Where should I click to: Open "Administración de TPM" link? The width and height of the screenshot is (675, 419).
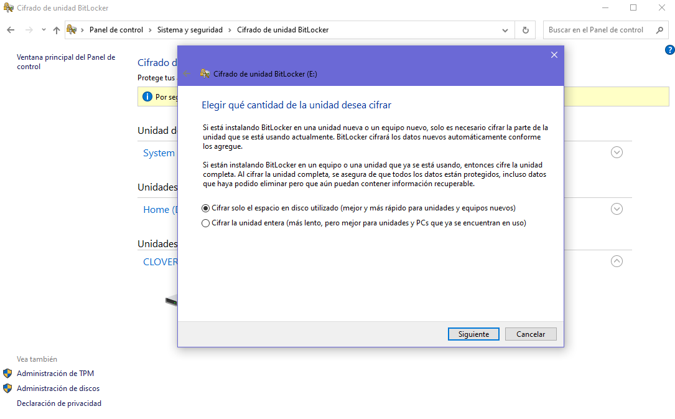tap(55, 374)
